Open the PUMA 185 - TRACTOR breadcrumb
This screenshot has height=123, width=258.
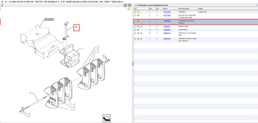(43, 2)
